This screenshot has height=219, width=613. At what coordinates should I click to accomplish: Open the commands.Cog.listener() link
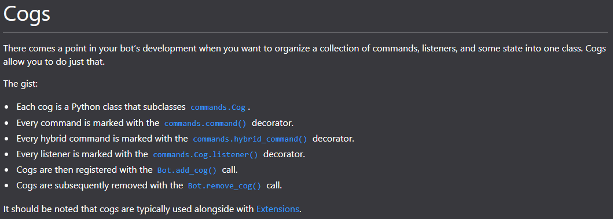pos(205,155)
